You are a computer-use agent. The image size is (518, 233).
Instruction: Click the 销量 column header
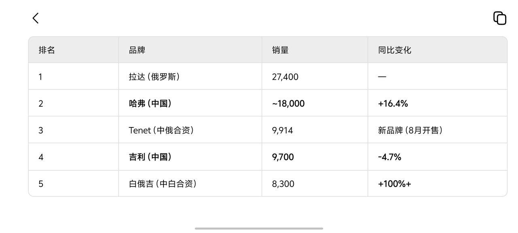click(280, 50)
